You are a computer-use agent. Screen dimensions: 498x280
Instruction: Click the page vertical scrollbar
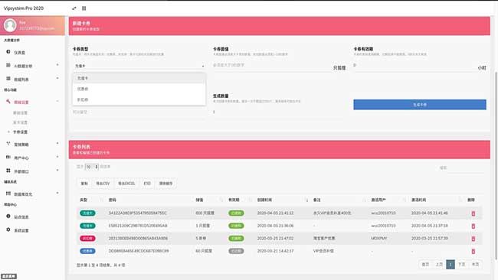tap(496, 165)
